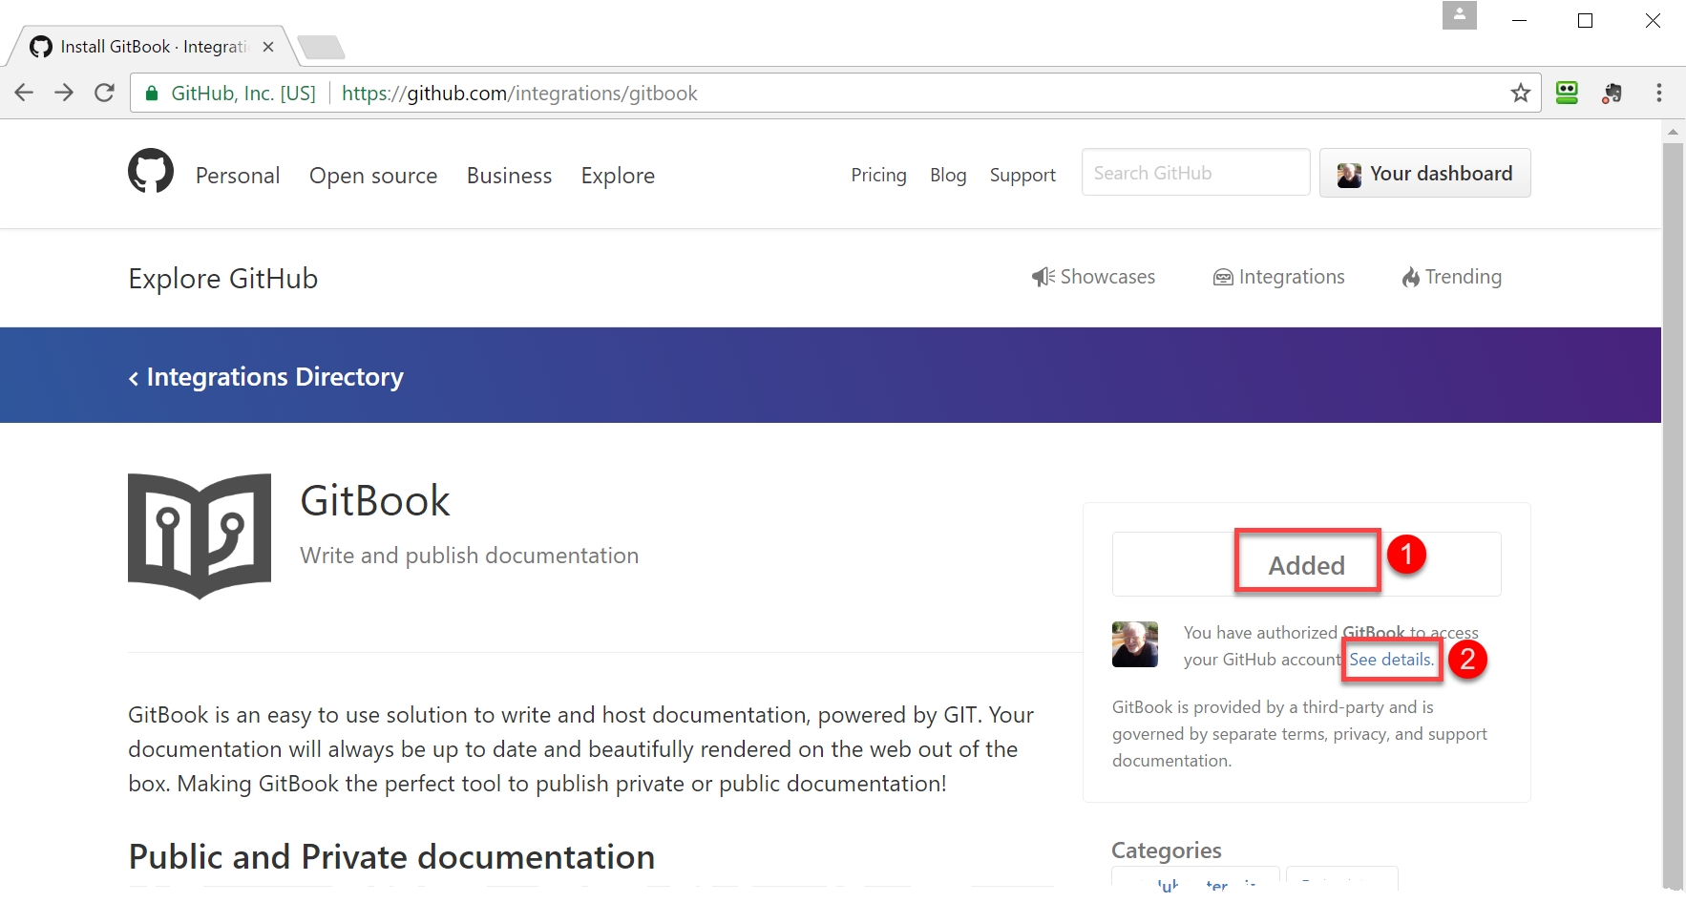This screenshot has width=1686, height=903.
Task: Focus the Search GitHub input field
Action: [1195, 173]
